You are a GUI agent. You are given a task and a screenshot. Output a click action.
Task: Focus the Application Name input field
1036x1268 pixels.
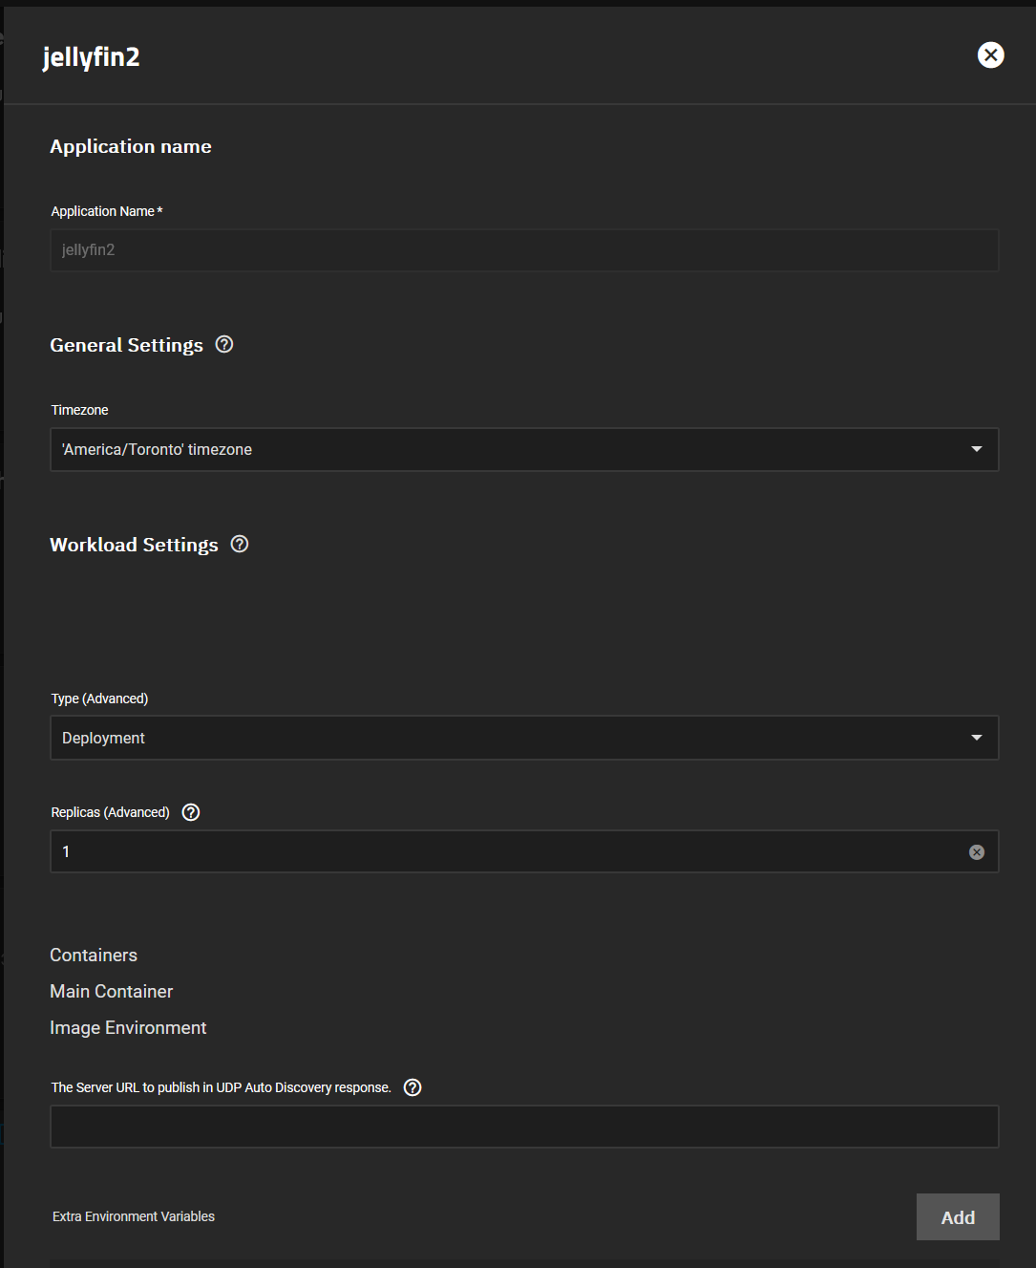(x=523, y=249)
